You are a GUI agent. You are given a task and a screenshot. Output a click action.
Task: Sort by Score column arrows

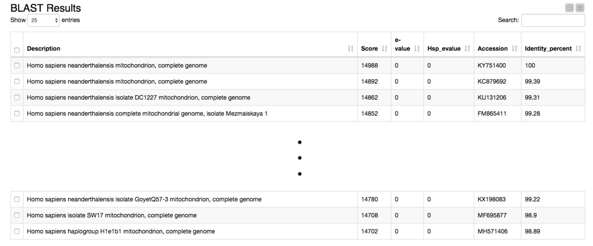pos(385,49)
